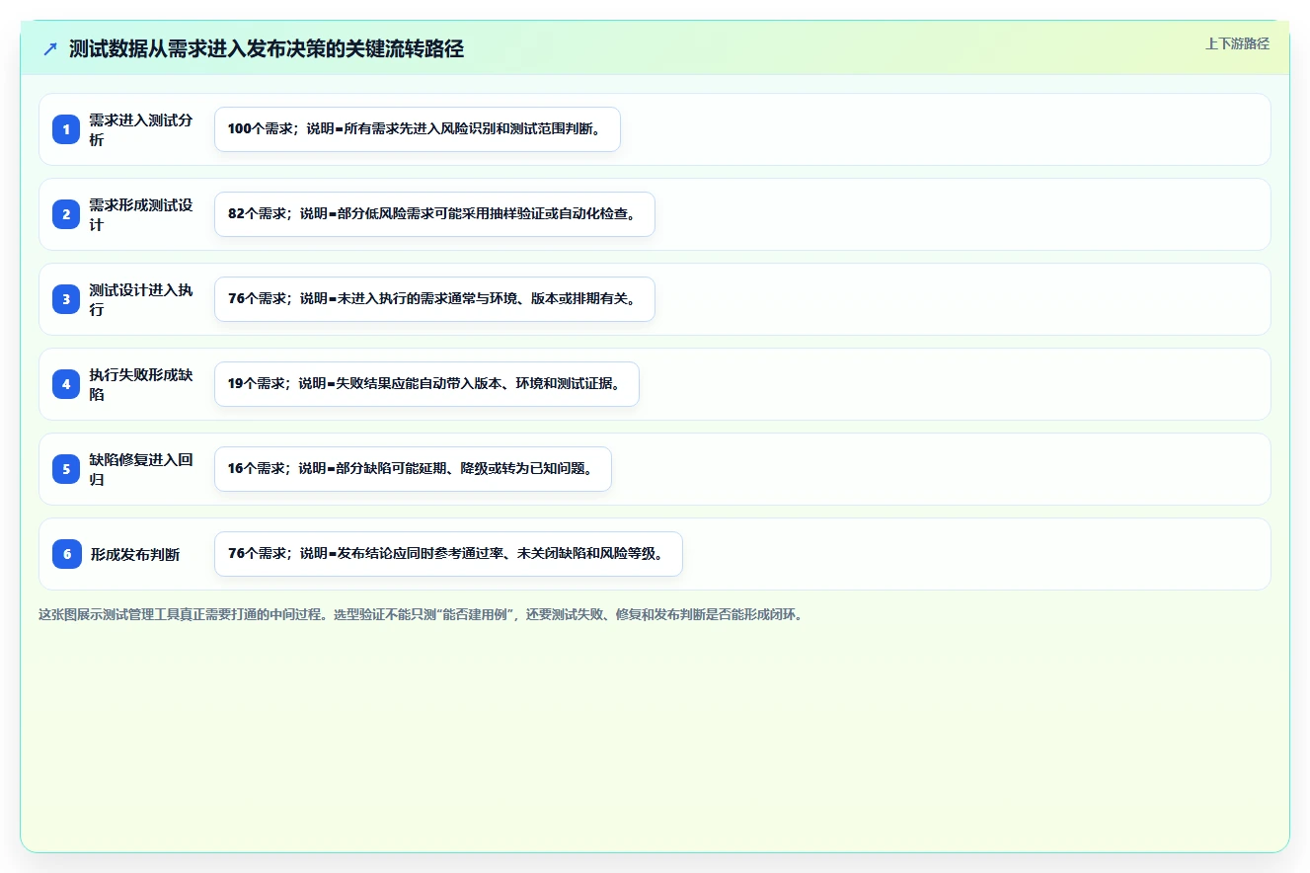Click the 100个需求 description box
Screen dimensions: 1310x873
pos(418,129)
